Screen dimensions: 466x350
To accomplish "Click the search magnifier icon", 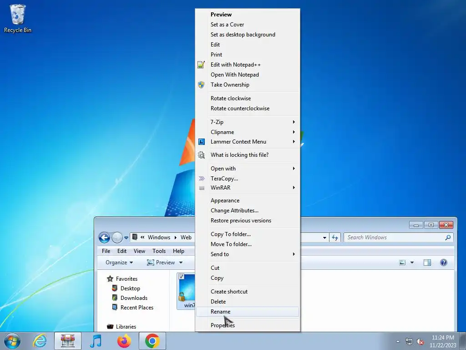I will pyautogui.click(x=448, y=237).
